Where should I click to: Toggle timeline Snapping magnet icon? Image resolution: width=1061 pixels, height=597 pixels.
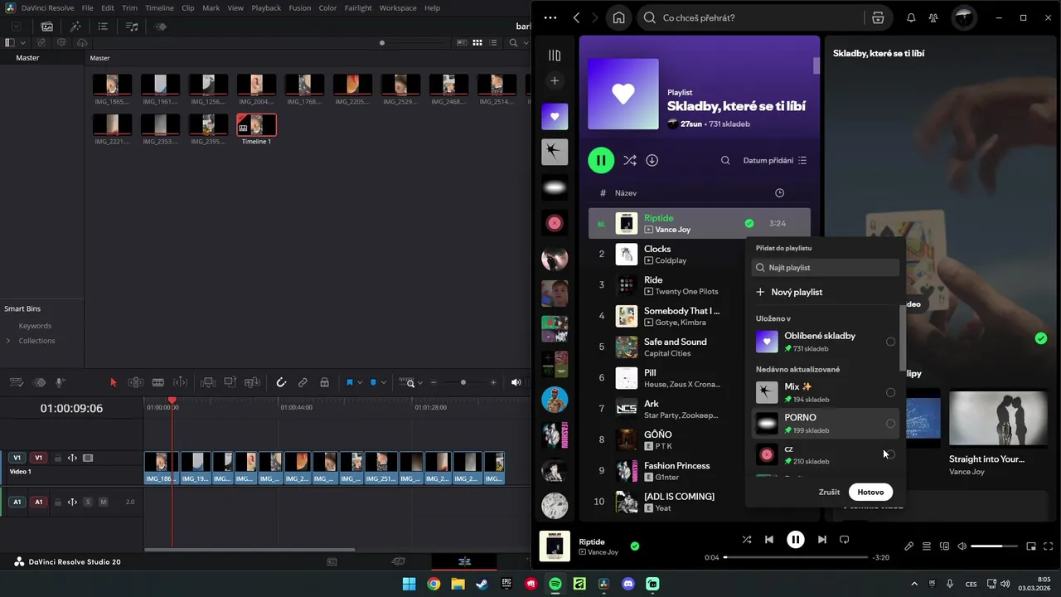281,382
